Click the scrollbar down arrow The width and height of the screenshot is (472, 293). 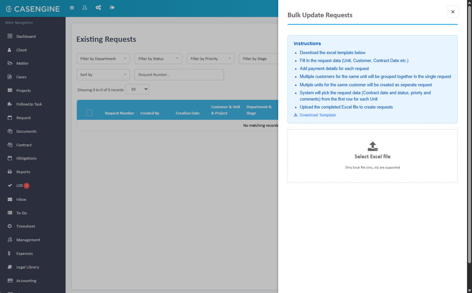pyautogui.click(x=469, y=290)
